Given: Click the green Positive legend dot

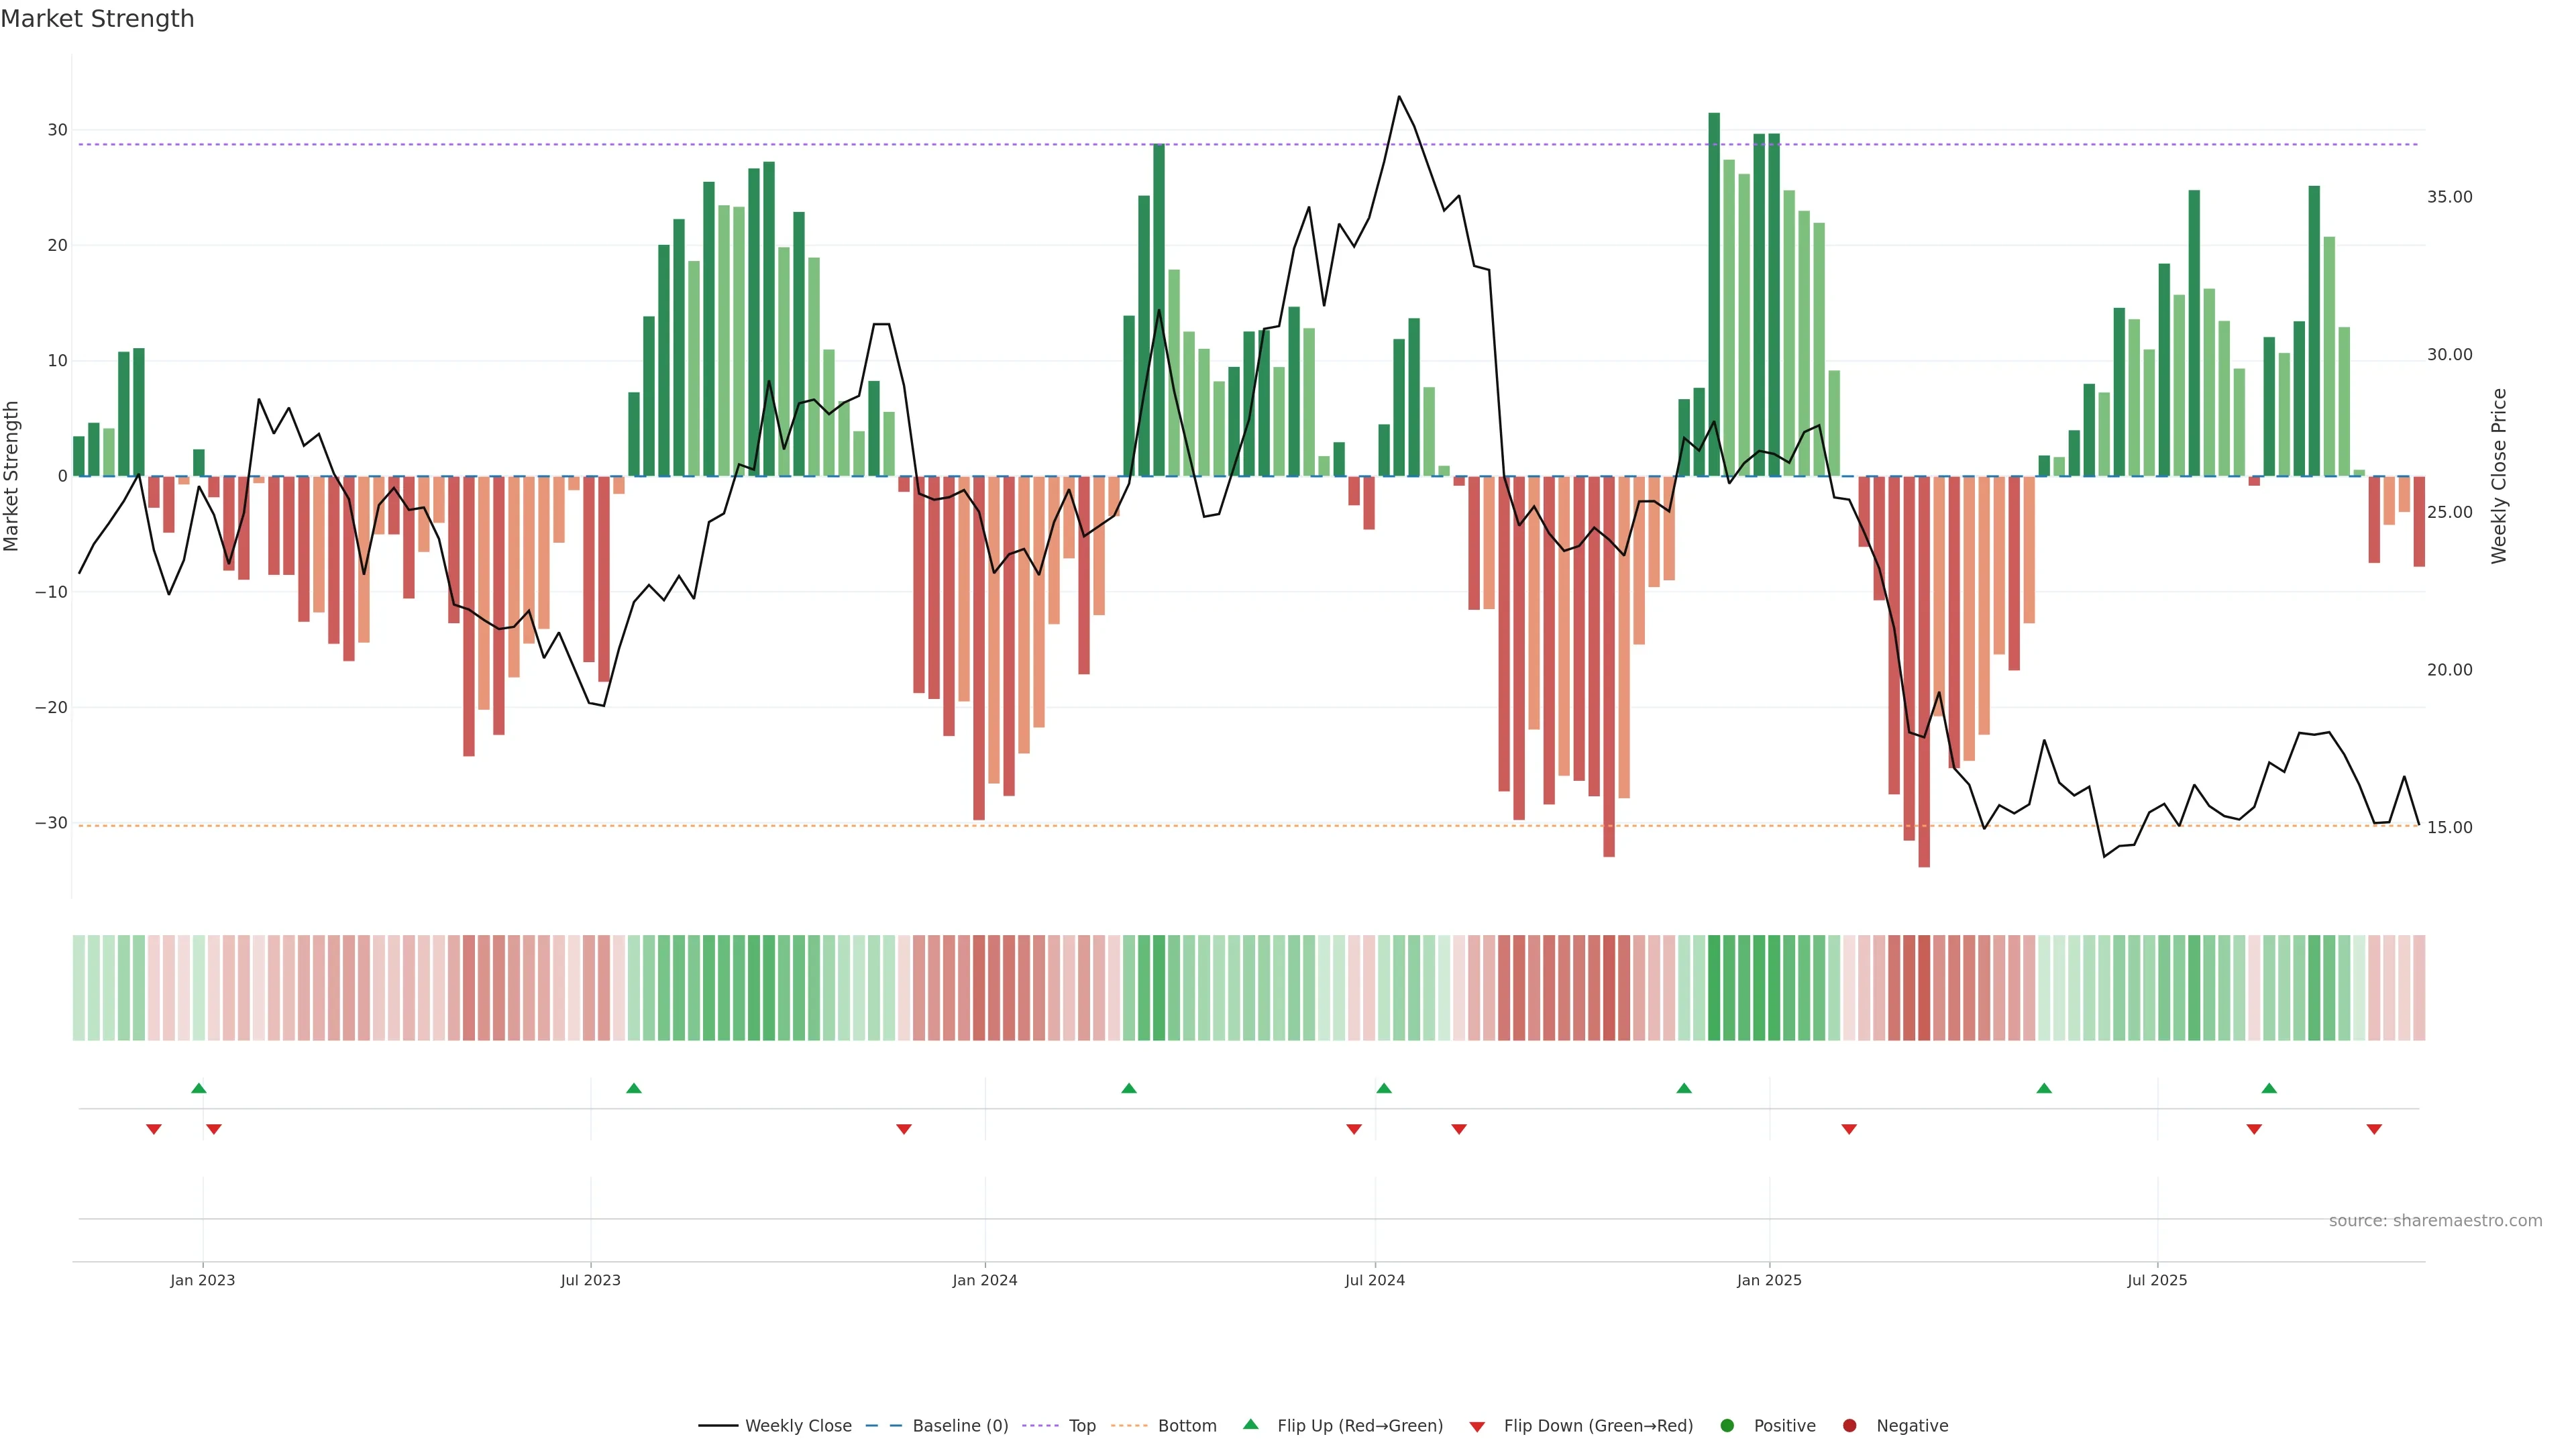Looking at the screenshot, I should [x=1726, y=1425].
